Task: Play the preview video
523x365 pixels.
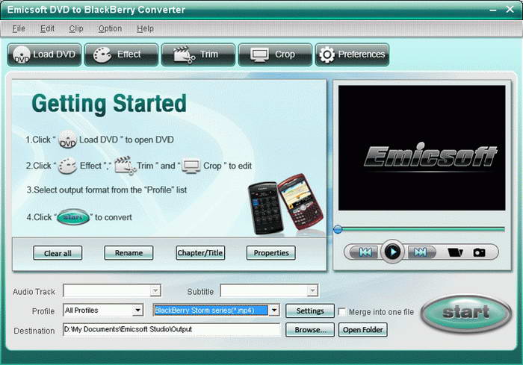Action: pyautogui.click(x=392, y=252)
